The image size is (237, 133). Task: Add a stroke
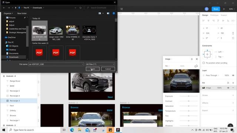point(233,95)
